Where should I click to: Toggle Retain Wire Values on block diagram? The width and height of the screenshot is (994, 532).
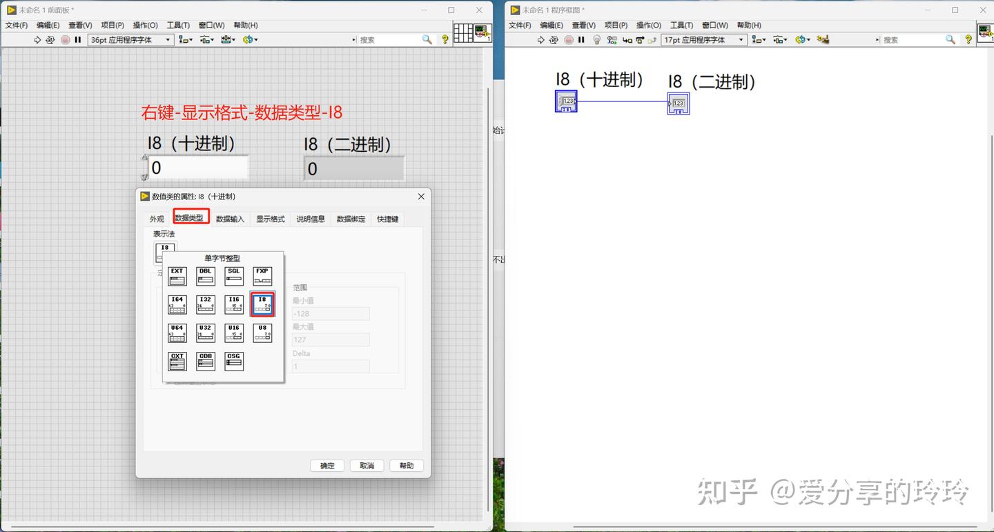pos(612,39)
